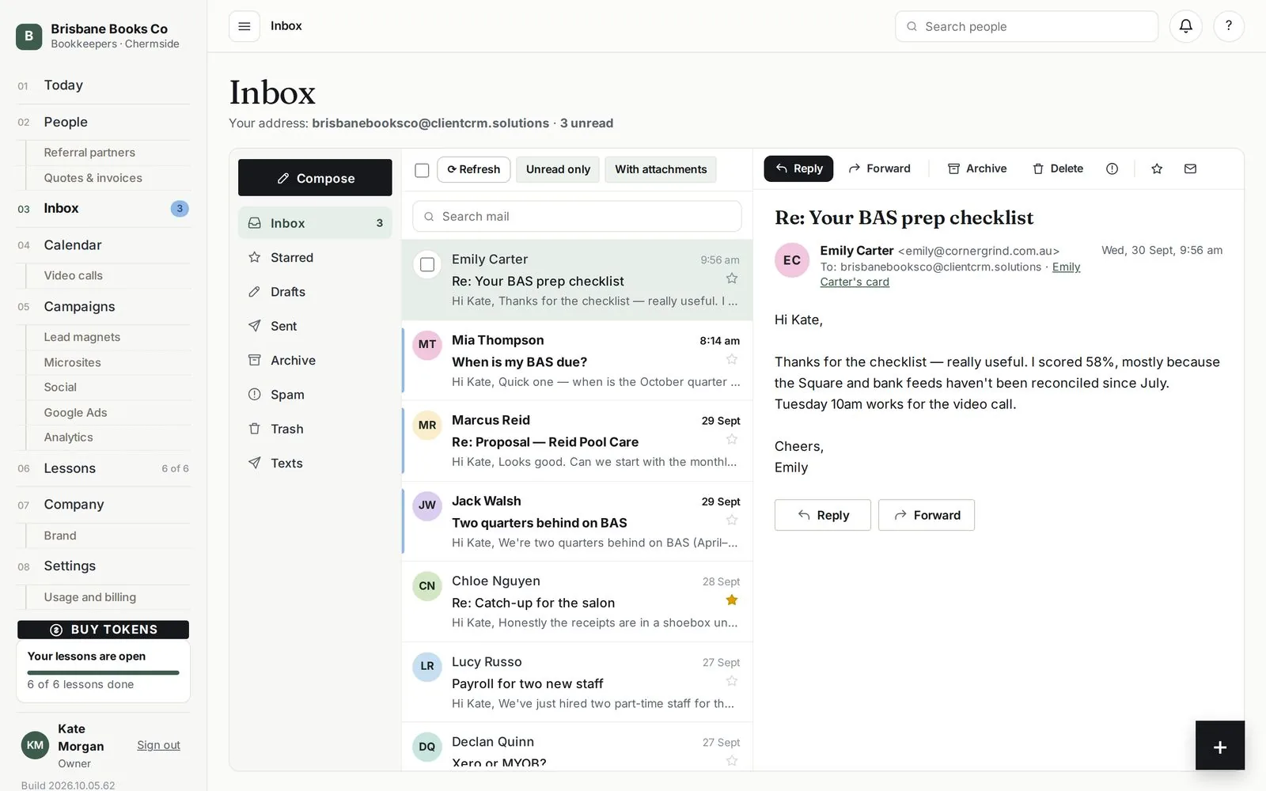1266x791 pixels.
Task: Focus the Search people field
Action: click(x=1026, y=26)
